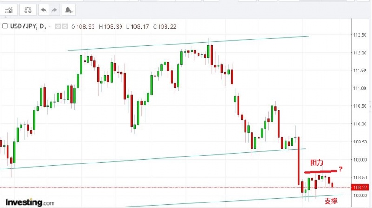The height and width of the screenshot is (208, 372).
Task: Collapse the USD/JPY legend box
Action: tap(5, 26)
